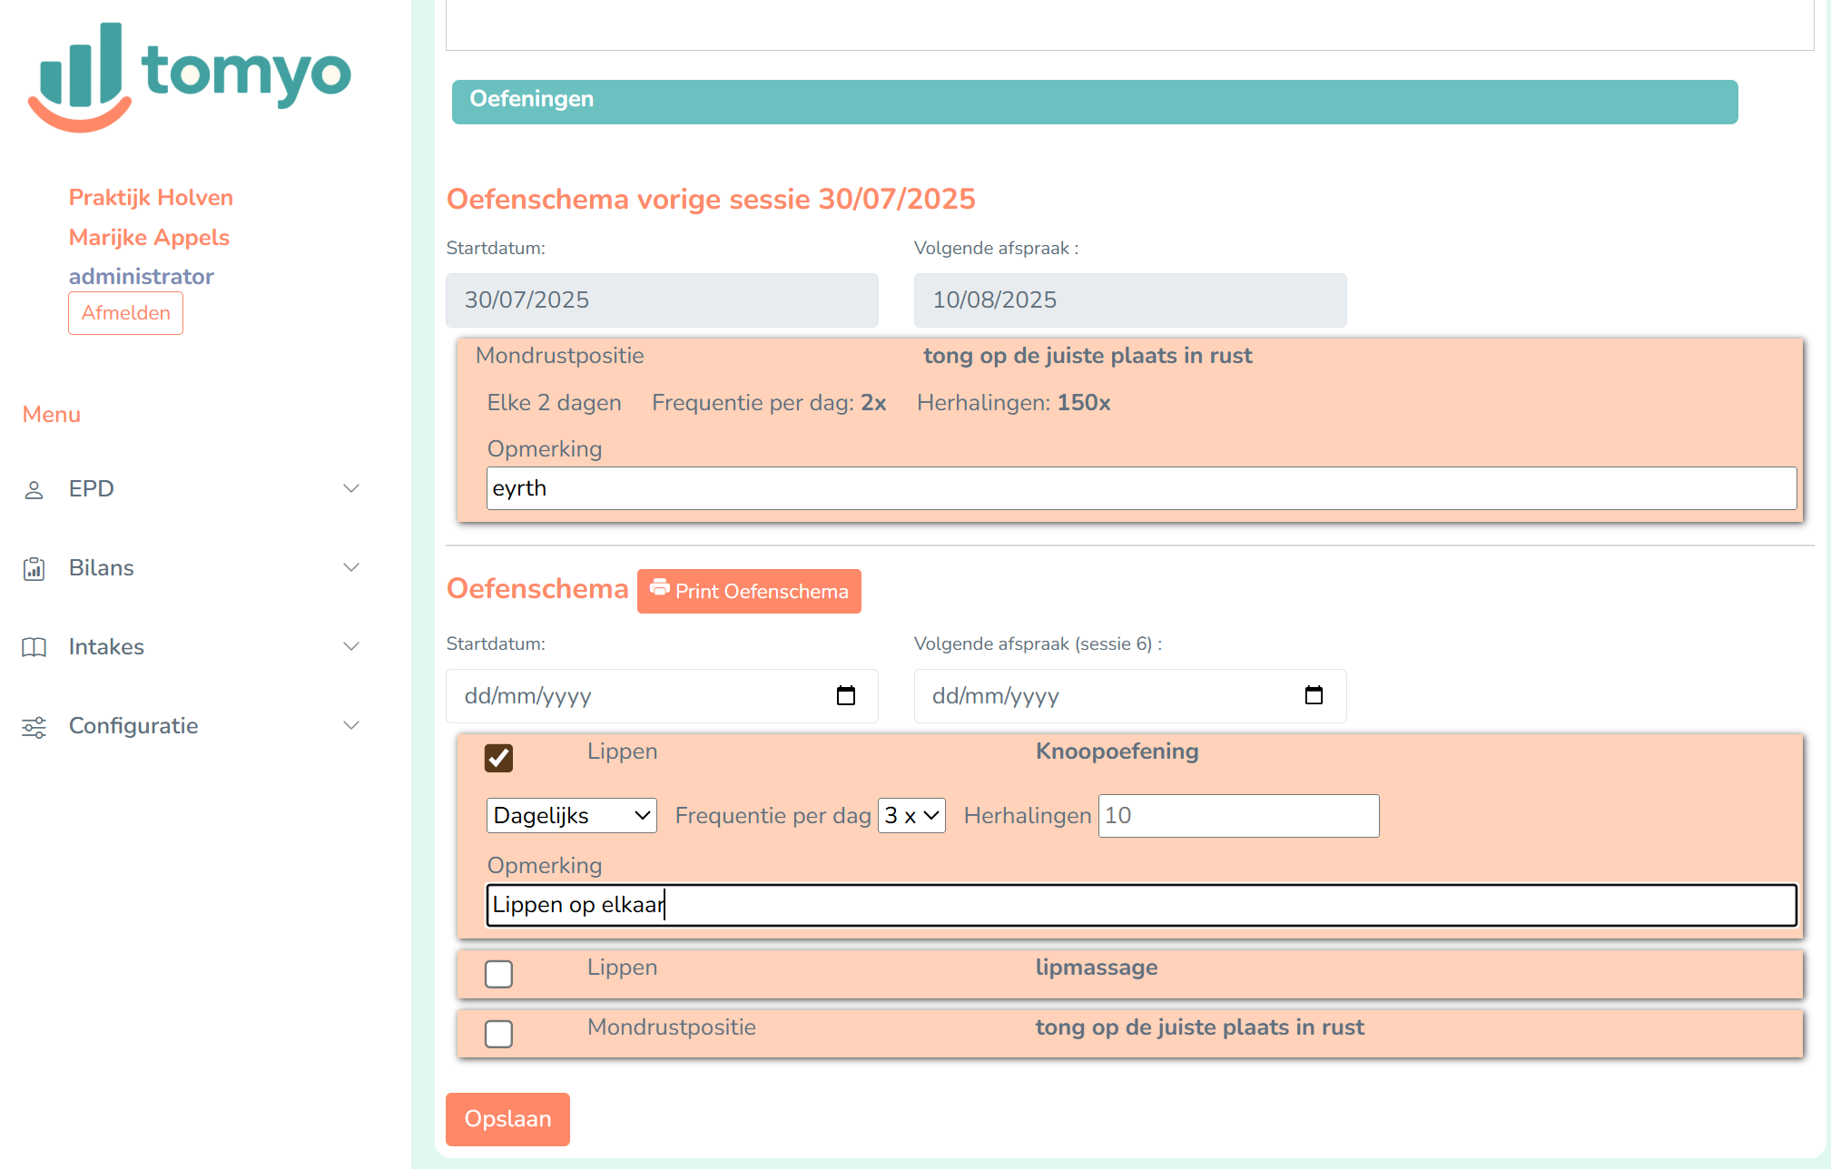Click the Intakes book icon
Screen dimensions: 1831x1169
pyautogui.click(x=34, y=647)
